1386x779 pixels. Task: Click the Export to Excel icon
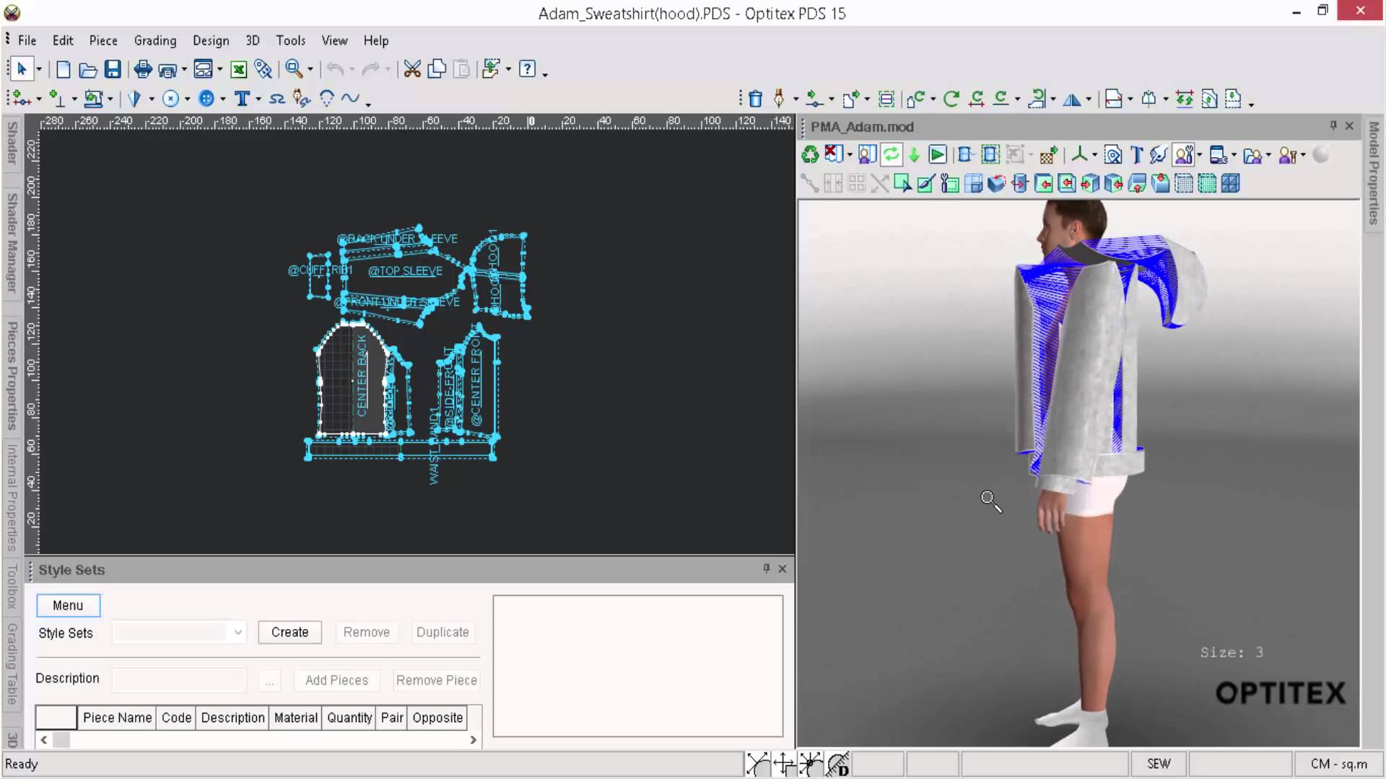pos(238,69)
